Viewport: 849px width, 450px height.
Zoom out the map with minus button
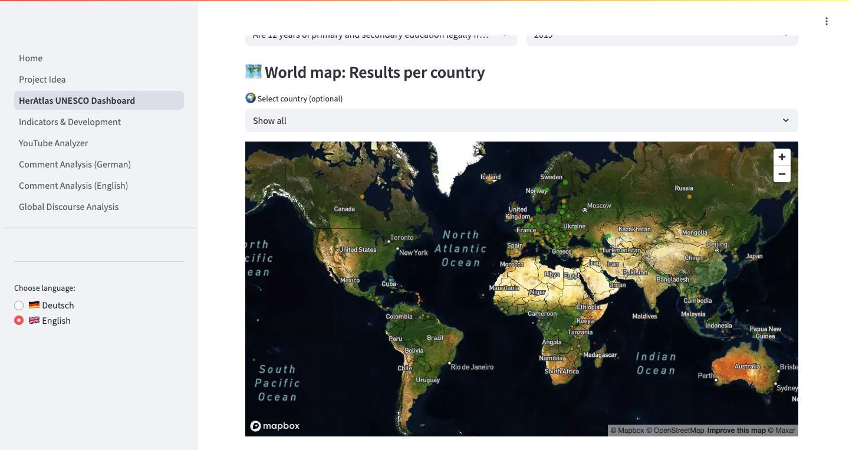782,174
